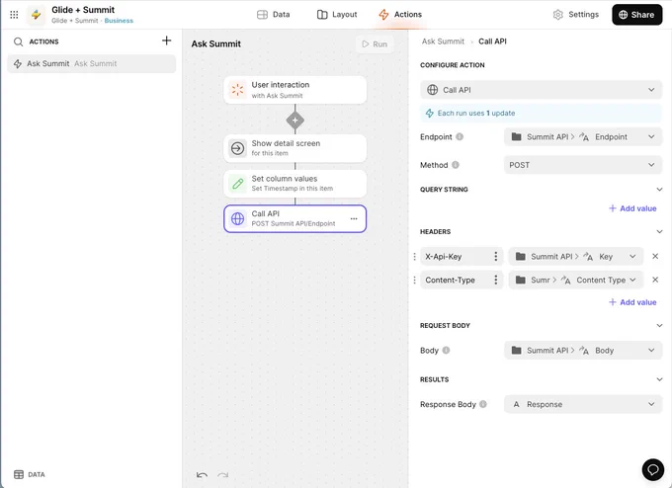Open Content-Type header options dots
The width and height of the screenshot is (672, 488).
496,280
